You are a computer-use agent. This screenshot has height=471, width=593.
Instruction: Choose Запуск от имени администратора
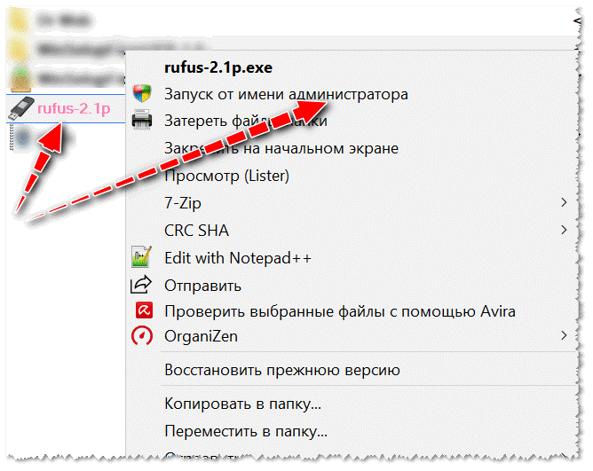[x=286, y=94]
